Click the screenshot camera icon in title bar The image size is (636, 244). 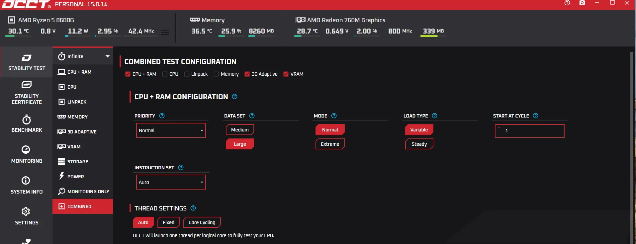point(582,3)
